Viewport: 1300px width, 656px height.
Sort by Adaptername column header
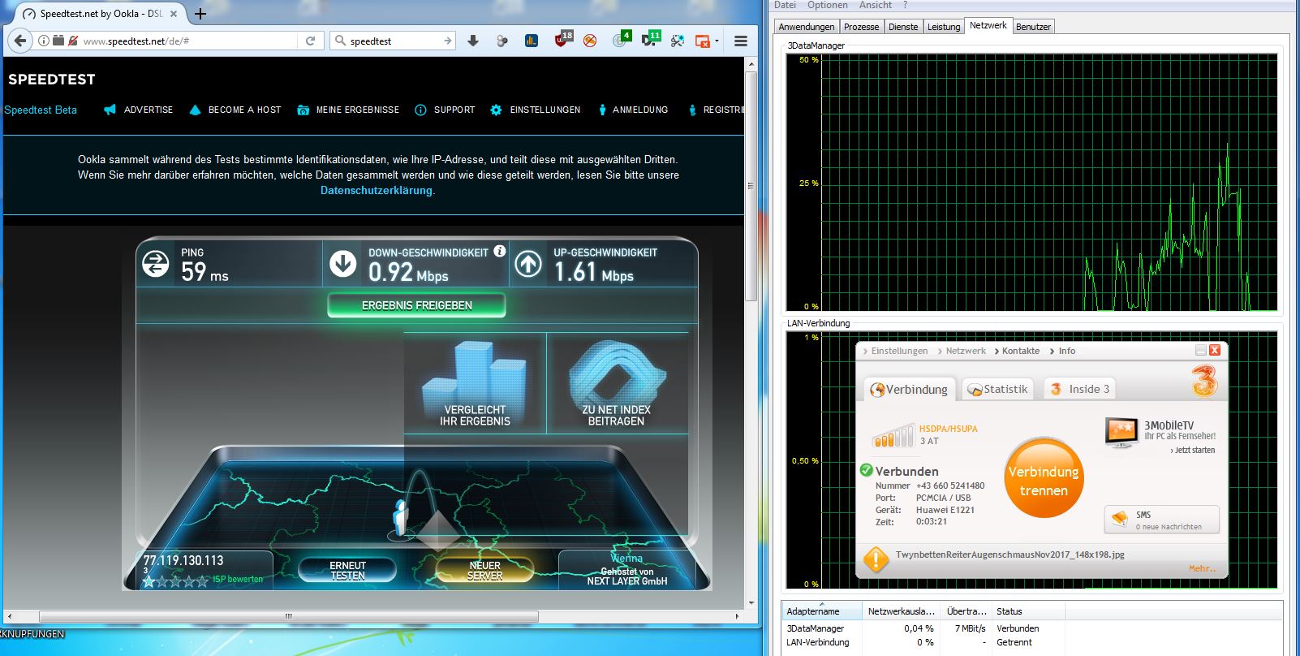(x=821, y=611)
